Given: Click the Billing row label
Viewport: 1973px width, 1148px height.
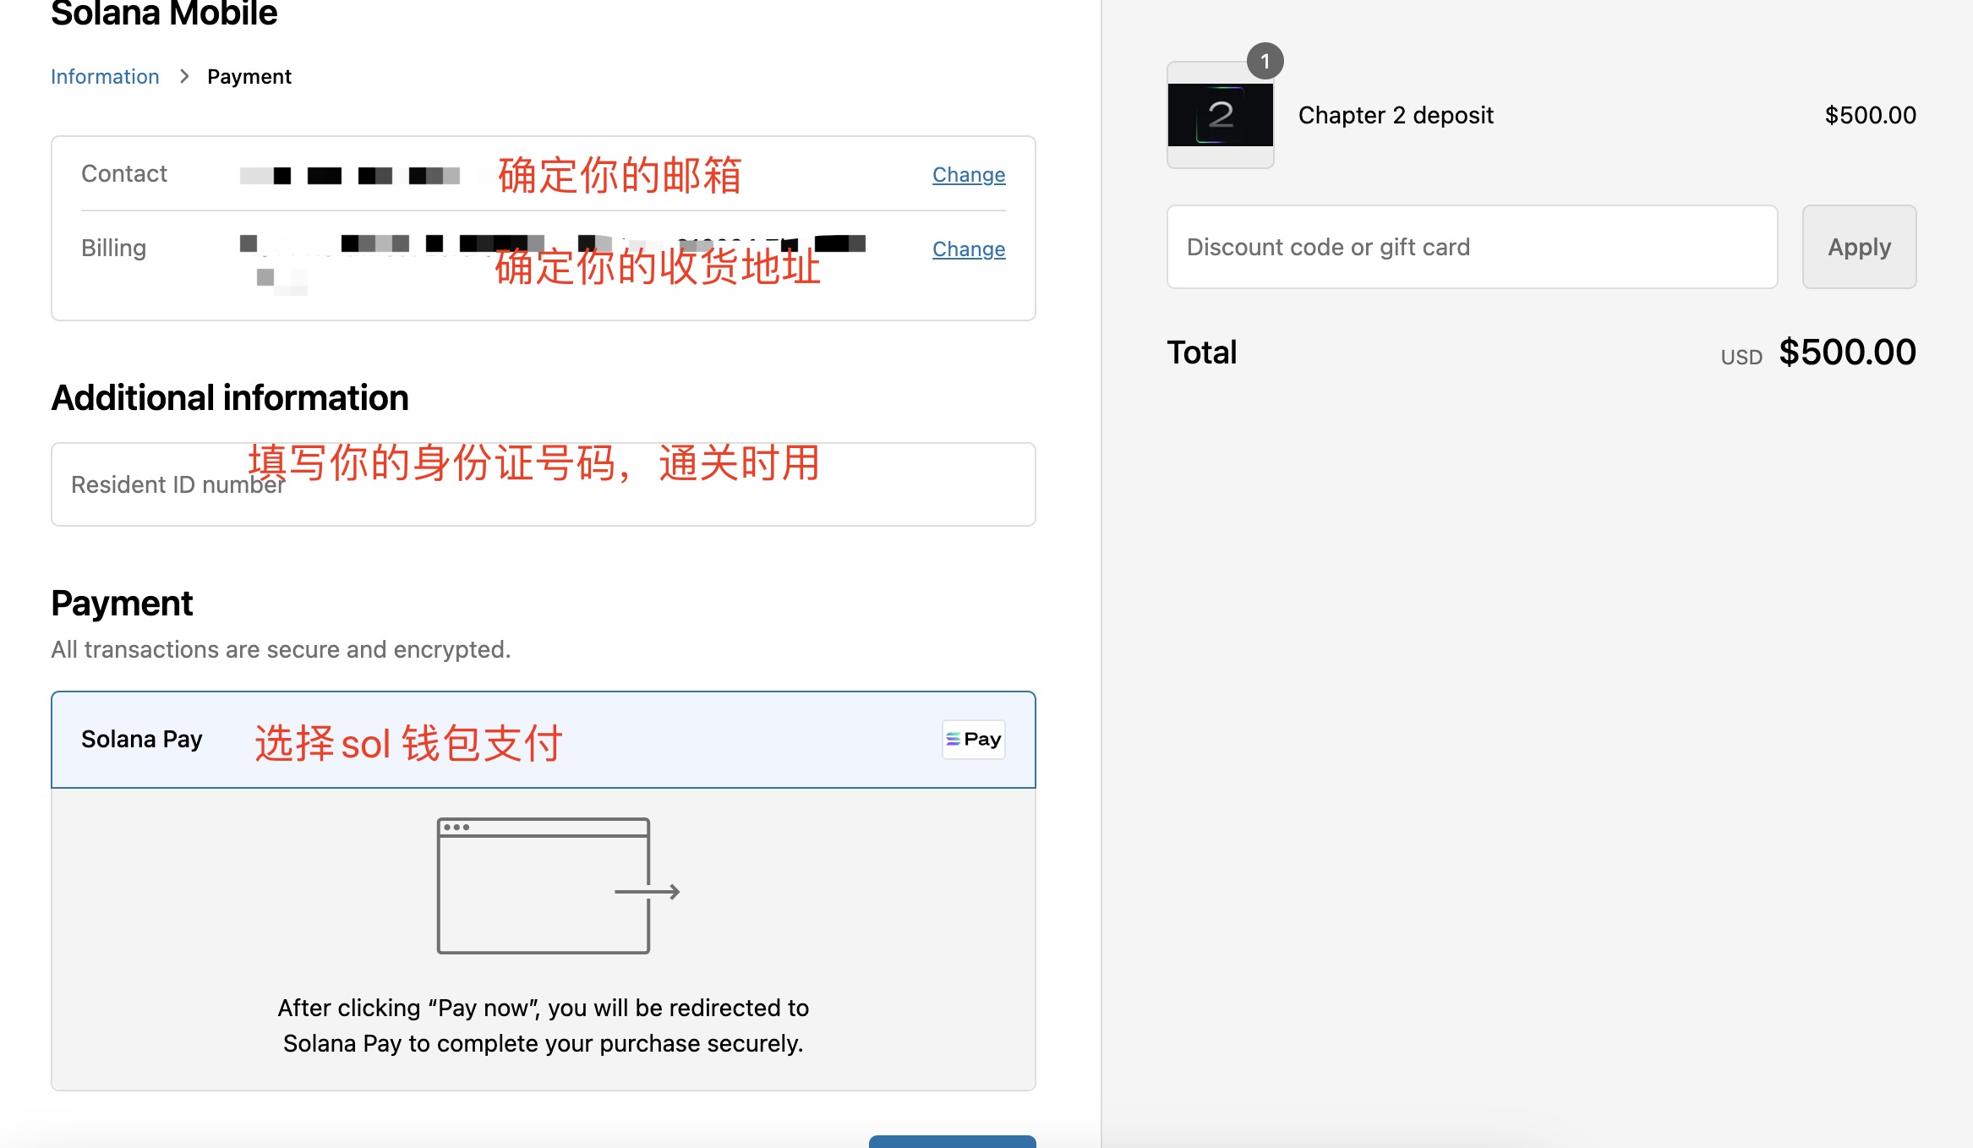Looking at the screenshot, I should [x=113, y=249].
